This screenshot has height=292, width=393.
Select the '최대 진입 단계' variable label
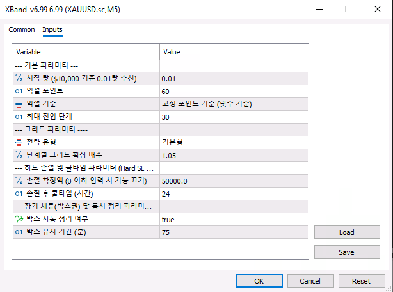pos(49,117)
